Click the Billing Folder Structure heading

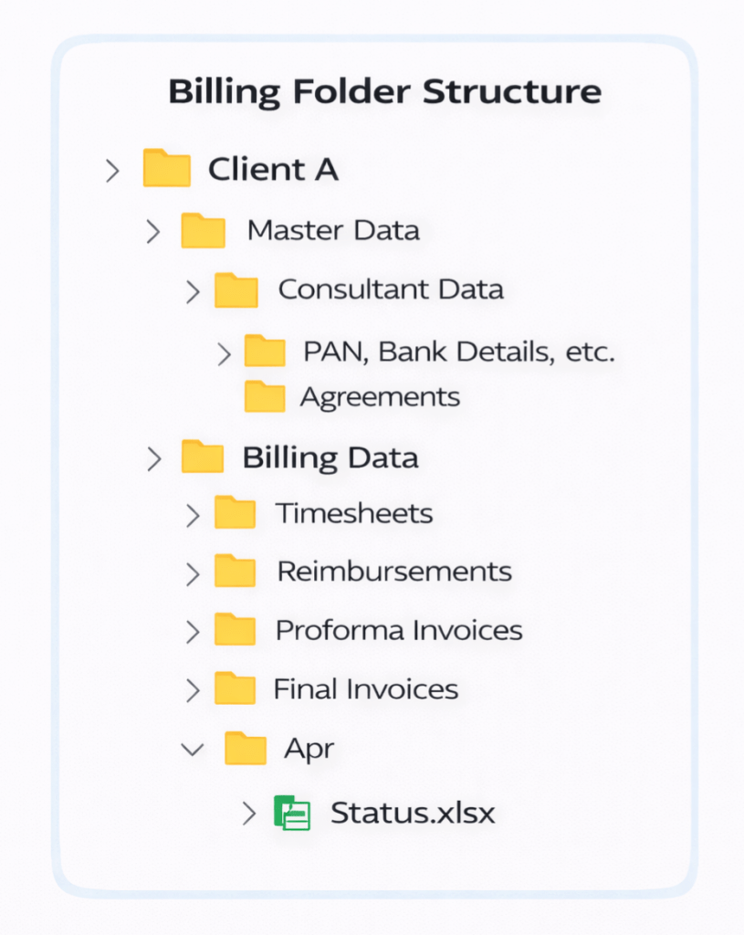click(x=384, y=92)
